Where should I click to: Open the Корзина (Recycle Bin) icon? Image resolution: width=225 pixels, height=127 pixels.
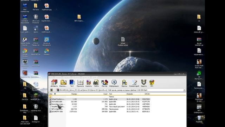(199, 119)
